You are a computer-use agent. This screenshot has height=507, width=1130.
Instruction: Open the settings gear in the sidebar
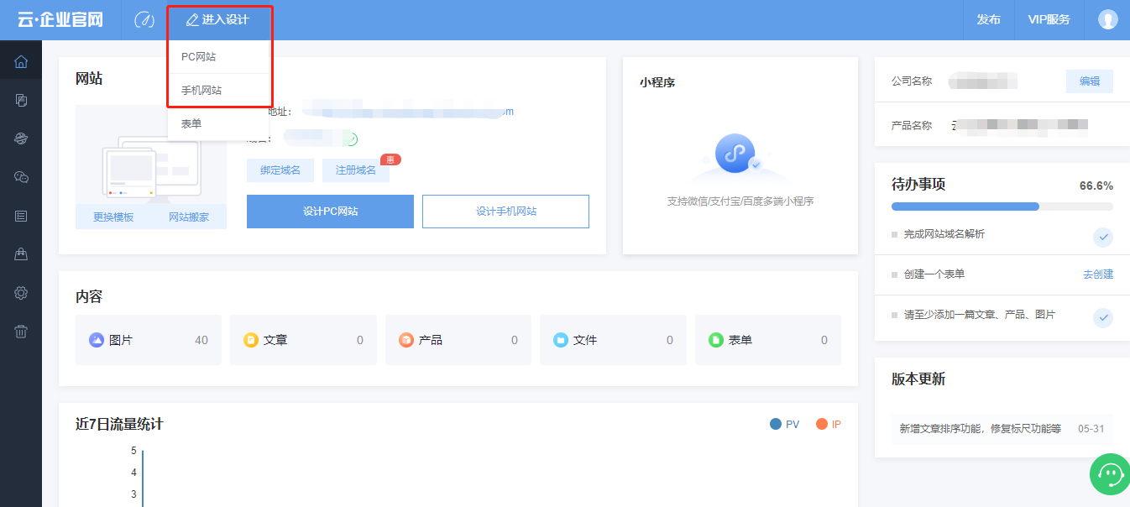click(x=21, y=293)
